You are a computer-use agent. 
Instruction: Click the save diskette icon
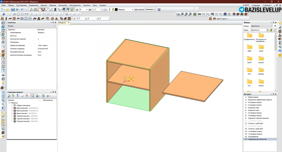[x=13, y=10]
